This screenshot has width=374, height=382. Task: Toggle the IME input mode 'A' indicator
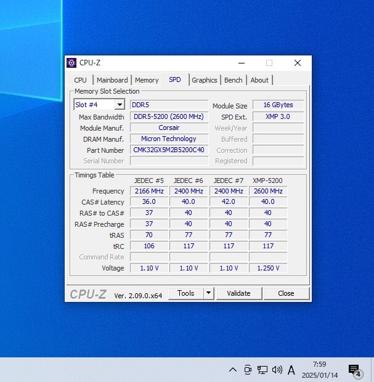click(291, 370)
